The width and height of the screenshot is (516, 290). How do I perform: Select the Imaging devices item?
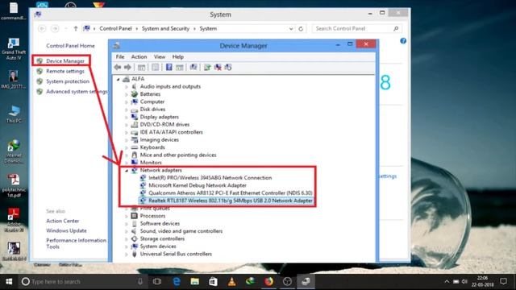coord(160,139)
